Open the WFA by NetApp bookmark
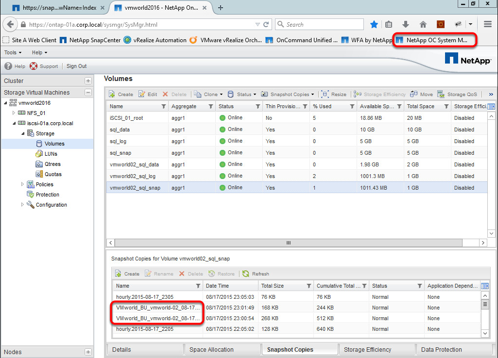498x358 pixels. pos(367,40)
